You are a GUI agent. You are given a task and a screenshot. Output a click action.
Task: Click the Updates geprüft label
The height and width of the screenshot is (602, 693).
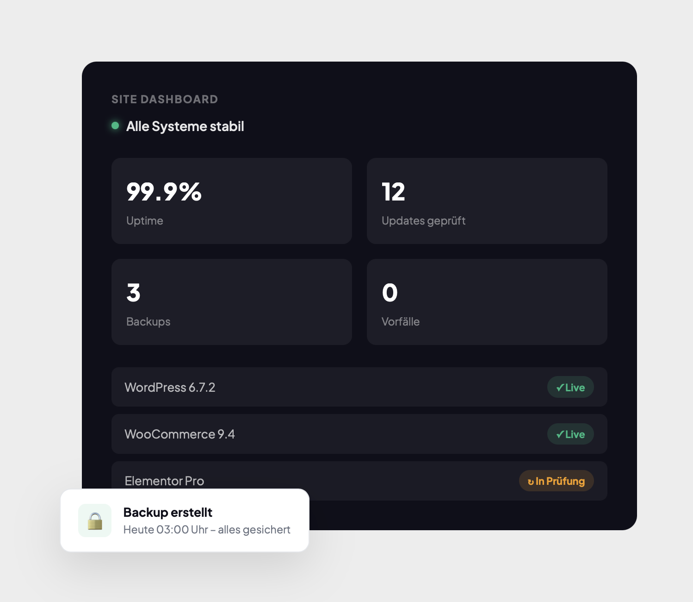(x=423, y=221)
